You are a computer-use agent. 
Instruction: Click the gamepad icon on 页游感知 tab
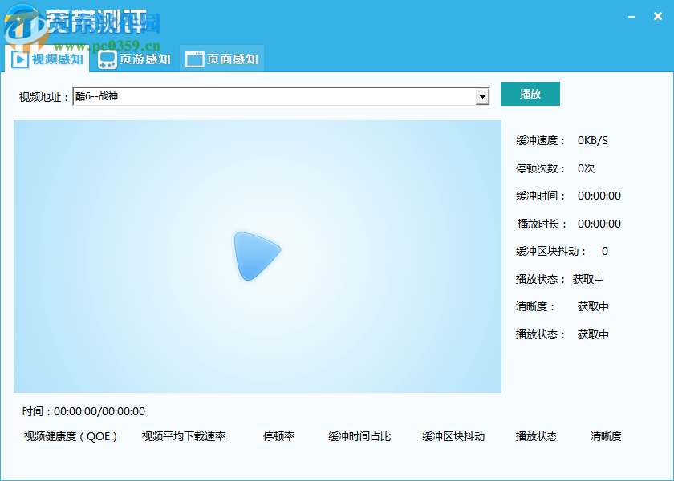tap(107, 59)
